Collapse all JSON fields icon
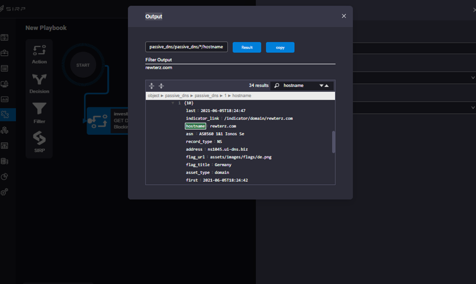Screen dimensions: 476x284 [161, 86]
